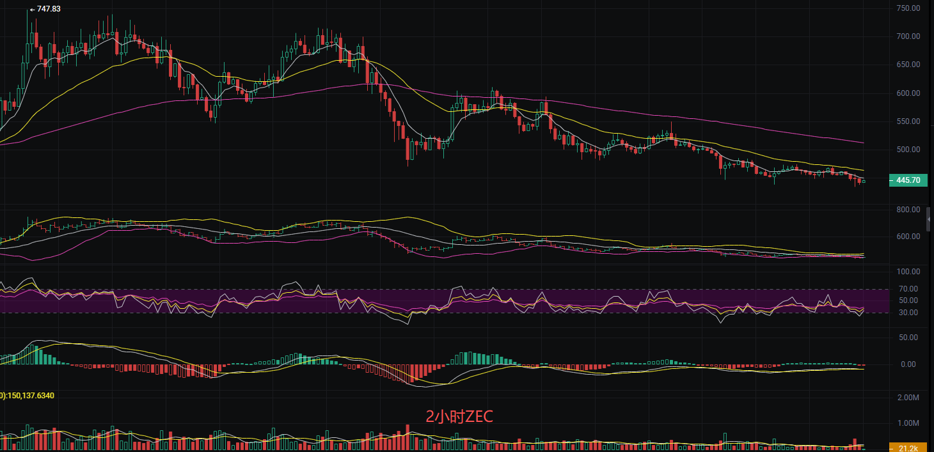Screen dimensions: 934x452
Task: Click the 1.00M label on volume axis
Action: click(908, 423)
